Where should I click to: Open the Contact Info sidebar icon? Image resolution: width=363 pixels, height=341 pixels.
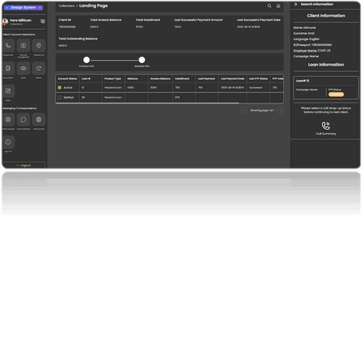tap(8, 46)
